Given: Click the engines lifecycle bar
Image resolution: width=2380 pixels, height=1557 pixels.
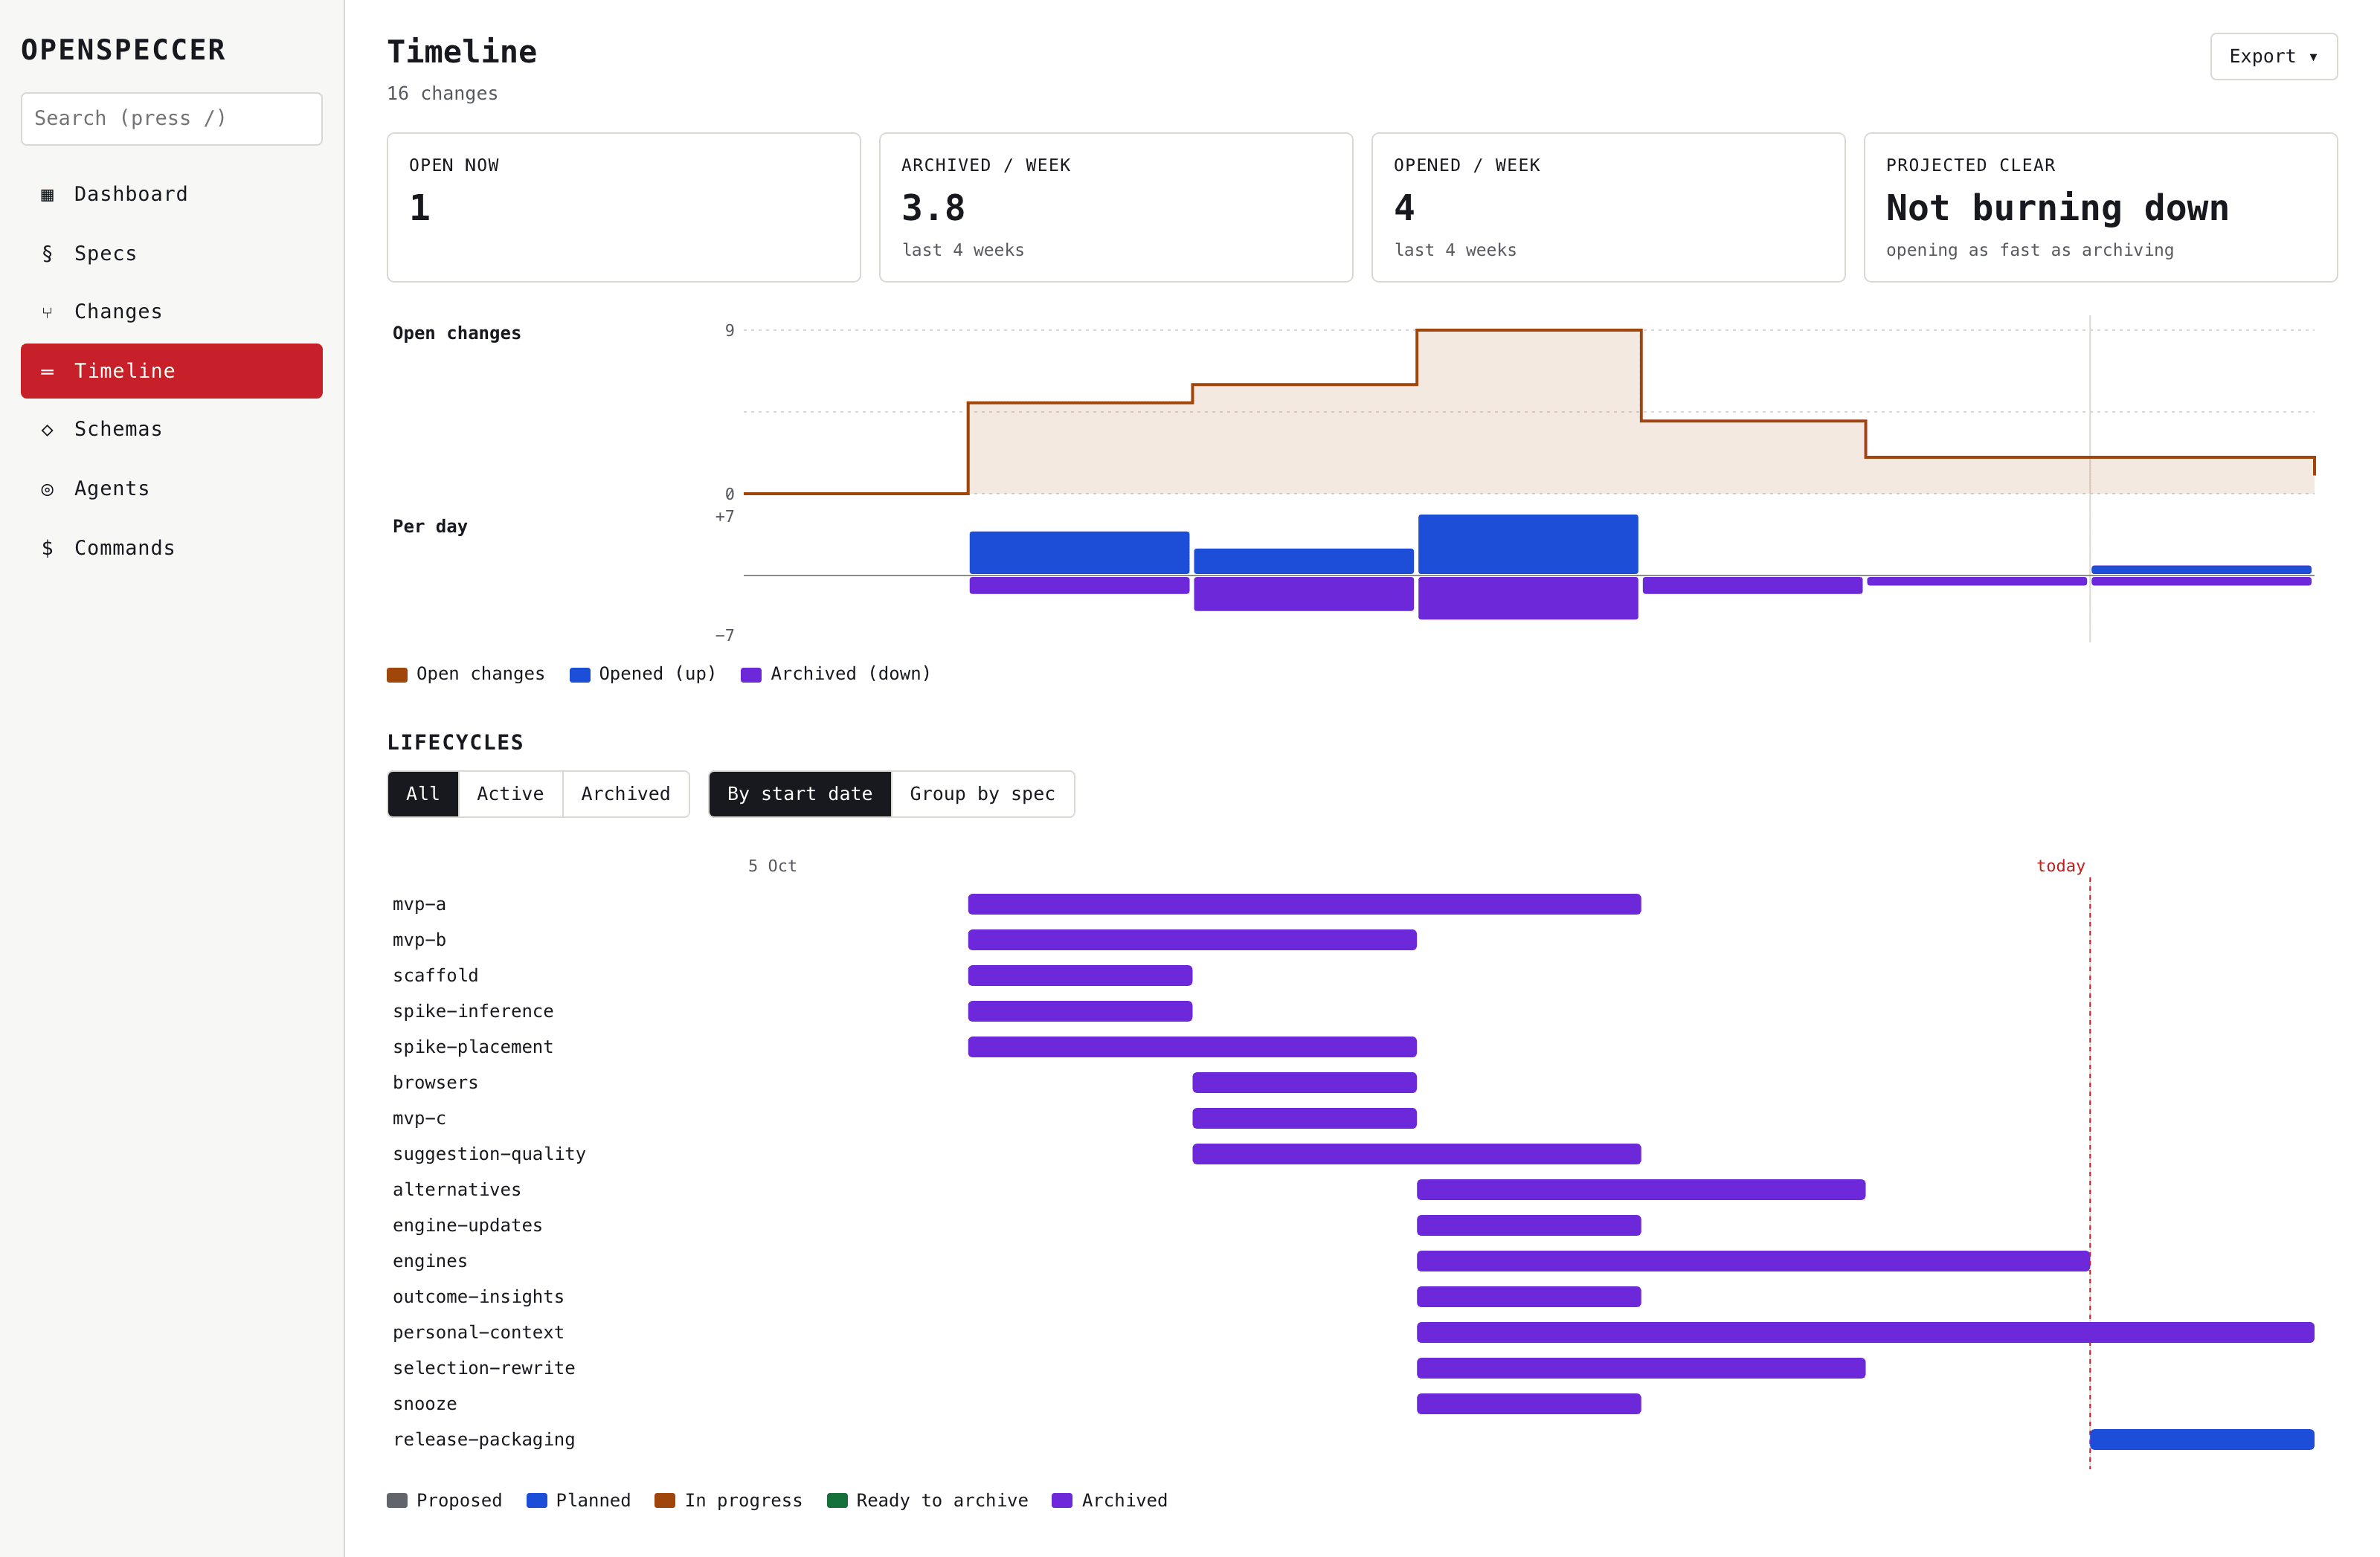Looking at the screenshot, I should [1753, 1262].
